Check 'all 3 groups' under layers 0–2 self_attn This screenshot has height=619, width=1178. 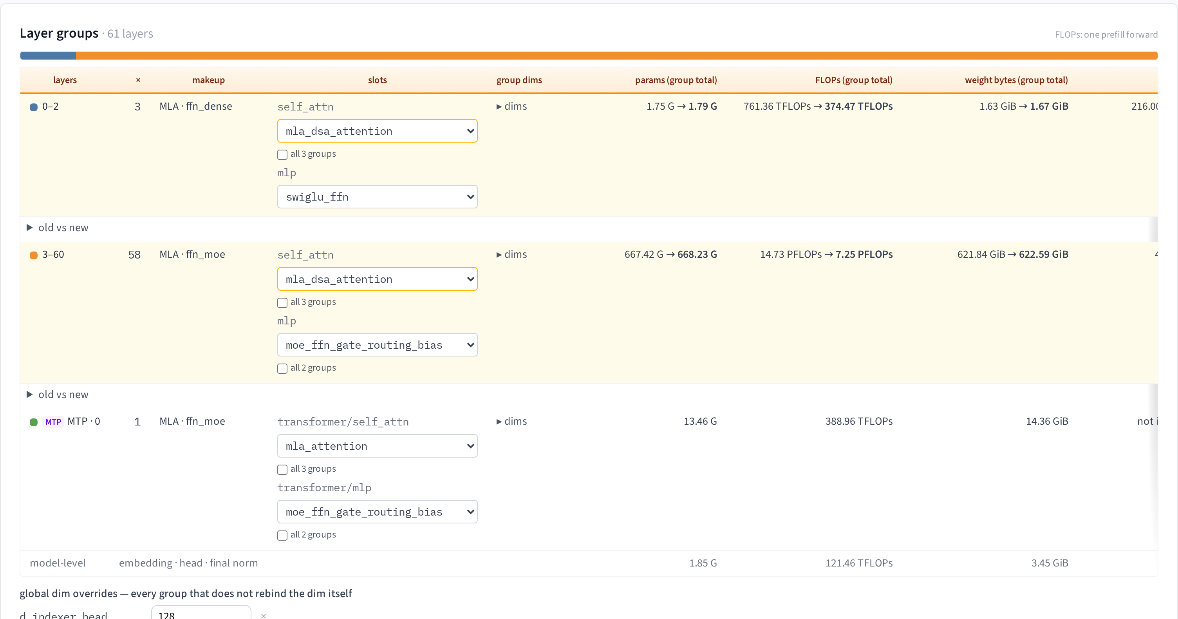coord(282,155)
